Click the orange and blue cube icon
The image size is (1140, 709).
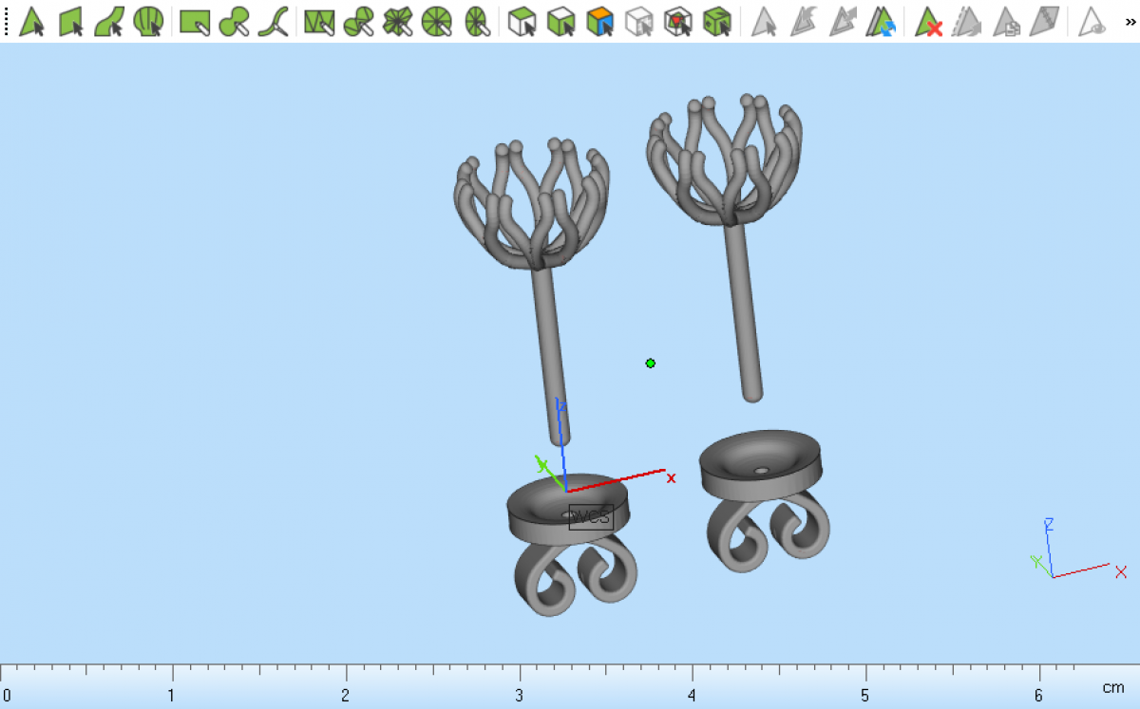pos(600,21)
